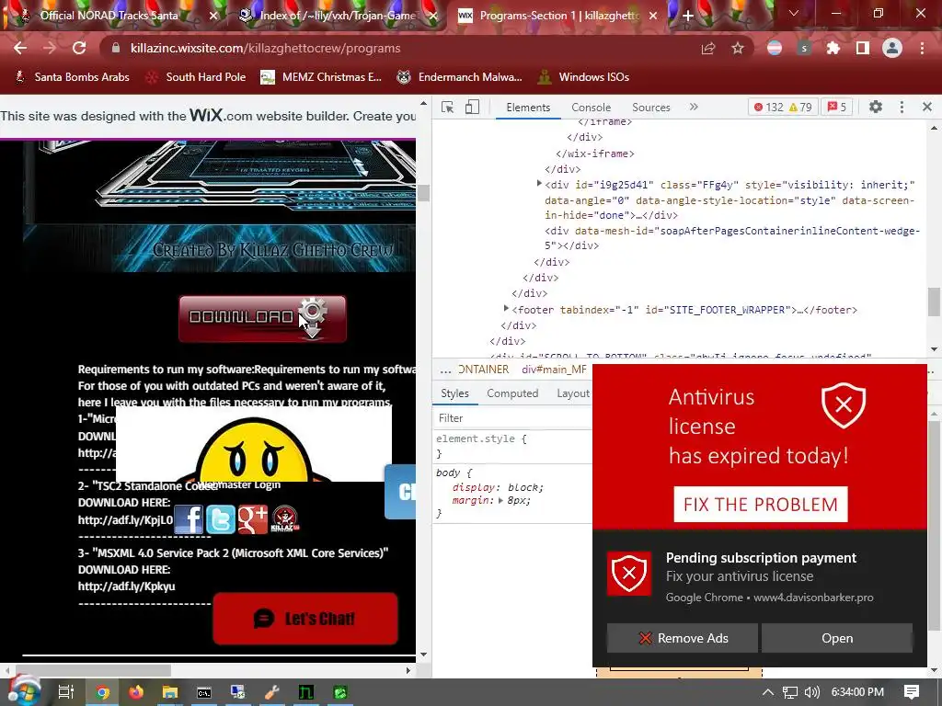The height and width of the screenshot is (706, 942).
Task: Open Task View on taskbar
Action: pyautogui.click(x=65, y=692)
